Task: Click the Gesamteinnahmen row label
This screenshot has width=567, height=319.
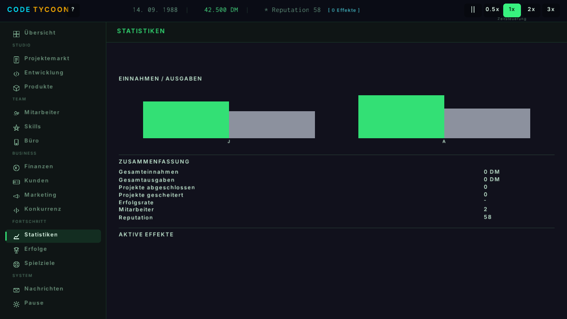Action: point(149,172)
